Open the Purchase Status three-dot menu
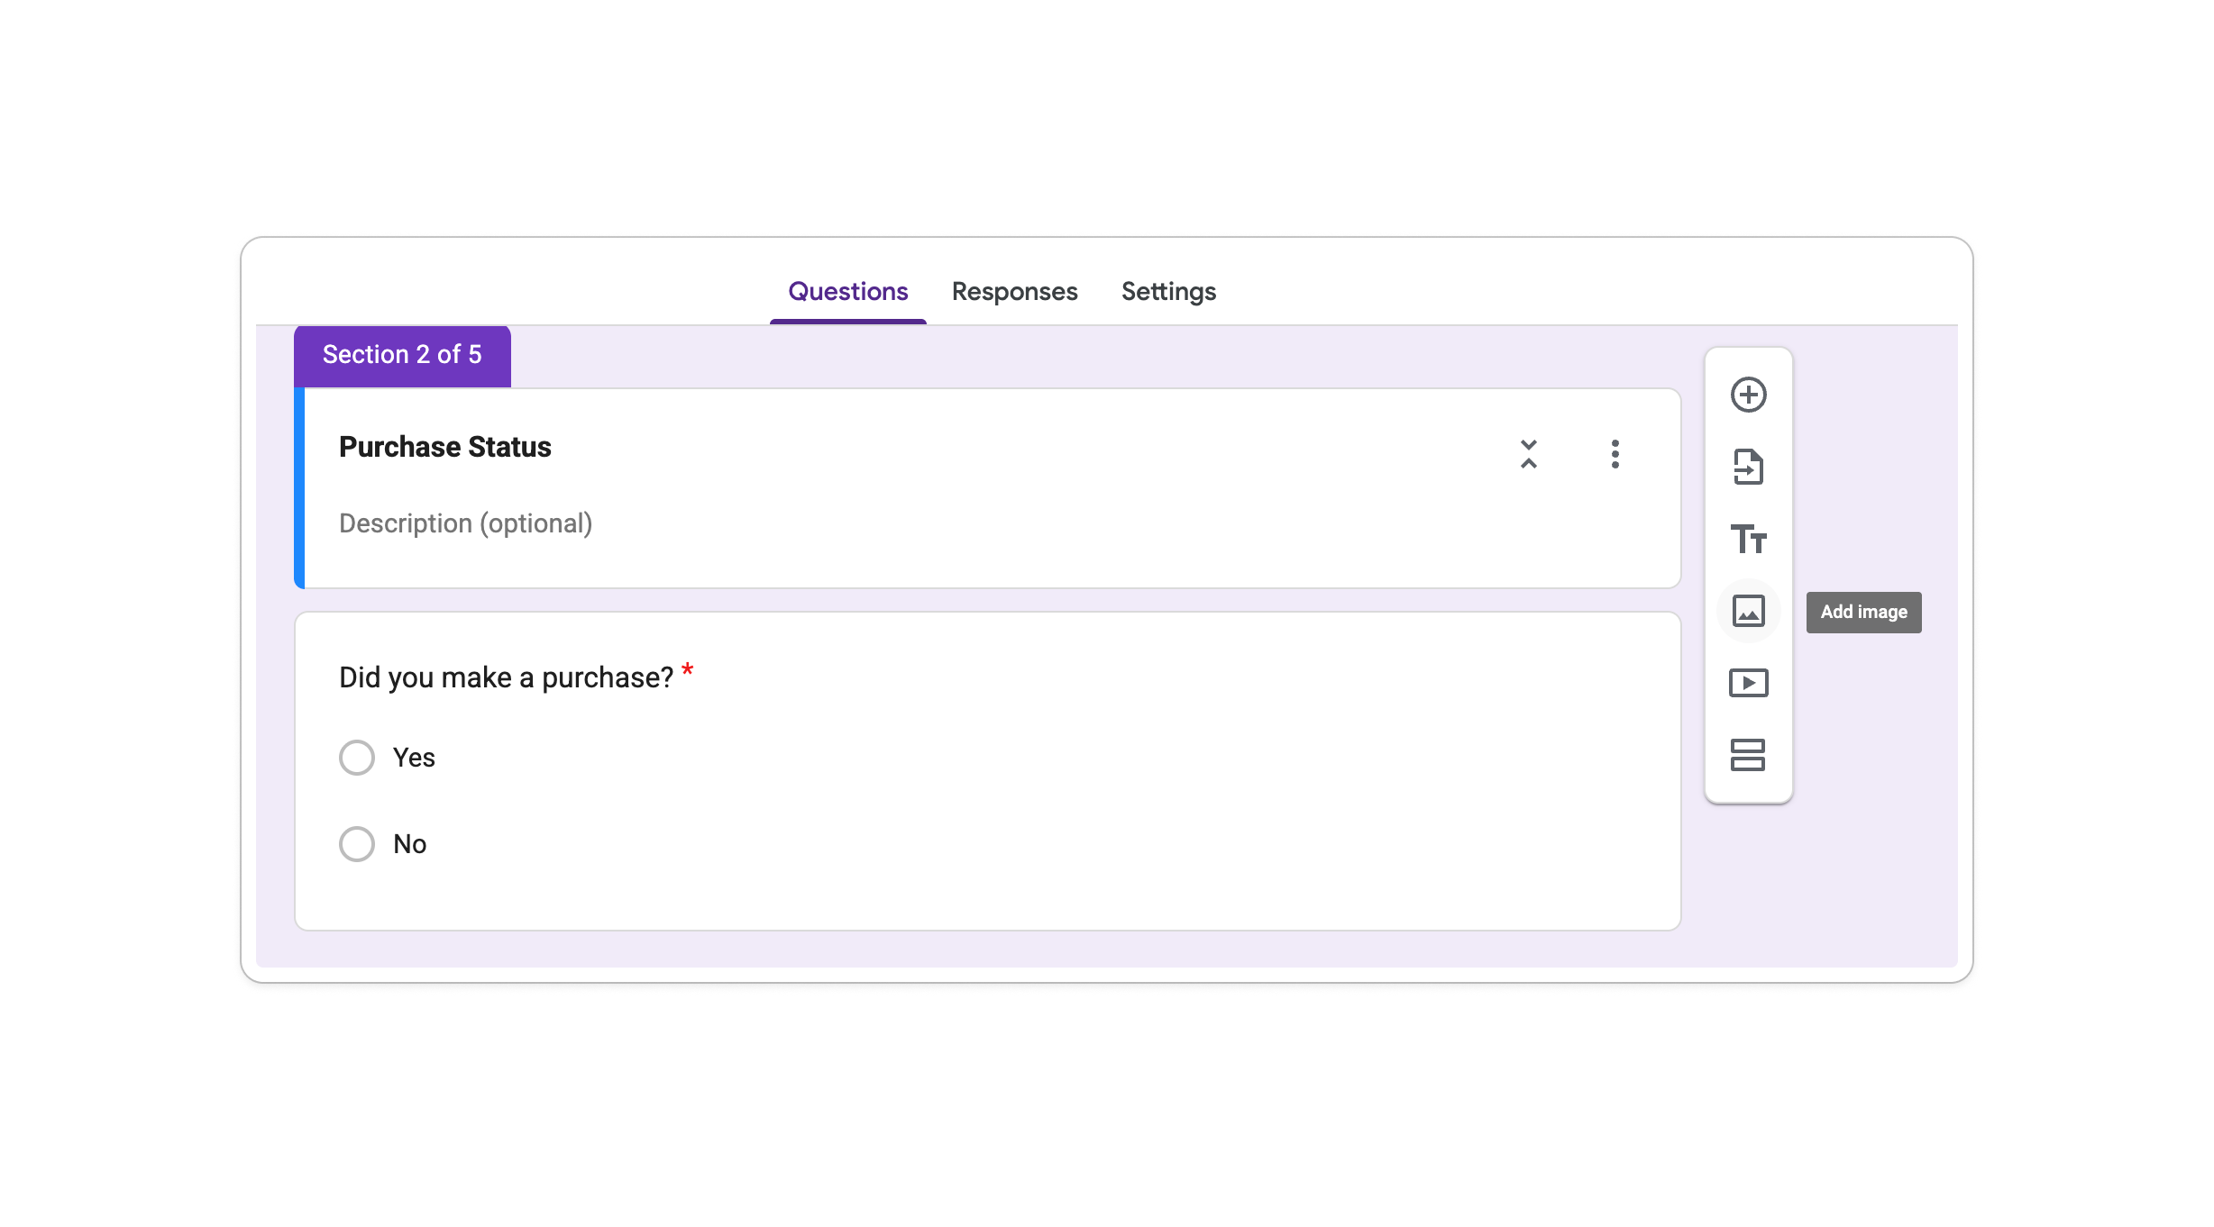The image size is (2214, 1227). pyautogui.click(x=1615, y=455)
